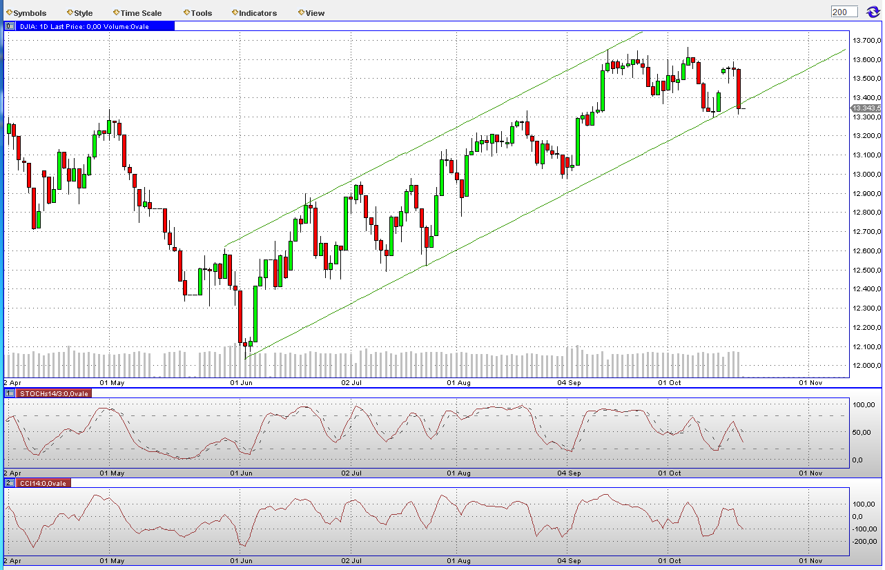The image size is (885, 570).
Task: Expand the View dropdown
Action: pyautogui.click(x=315, y=12)
